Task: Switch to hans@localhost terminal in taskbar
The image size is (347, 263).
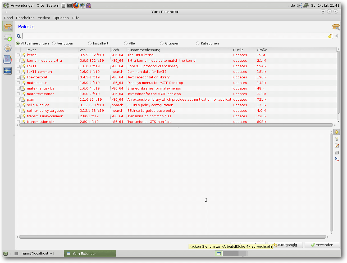Action: tap(37, 253)
